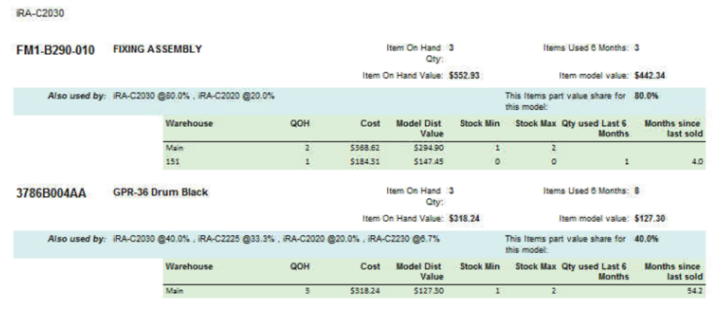Click the 54.2 months since last sold value
This screenshot has height=316, width=713.
coord(695,291)
